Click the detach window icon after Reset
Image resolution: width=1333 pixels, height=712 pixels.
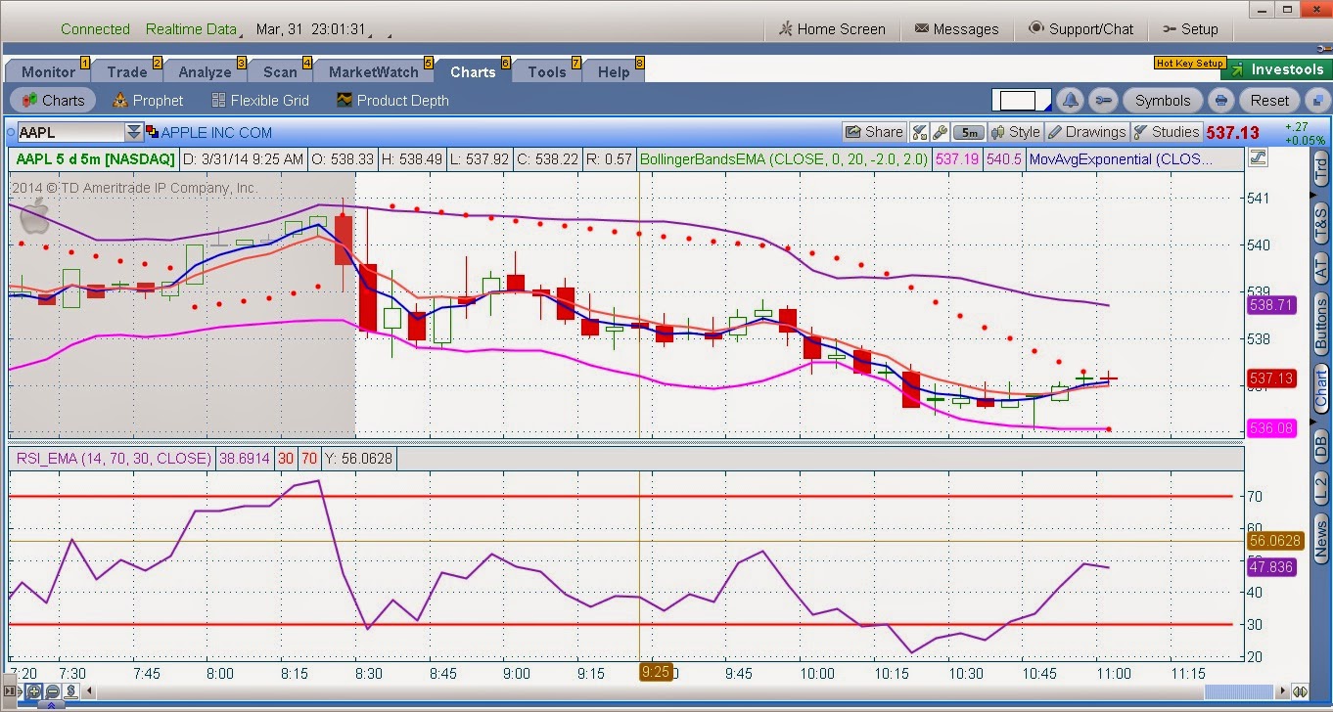(x=1317, y=100)
